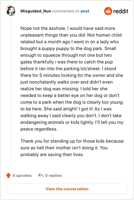The image size is (134, 200).
Task: Visit the Misguided_Nun username profile
Action: tap(36, 11)
